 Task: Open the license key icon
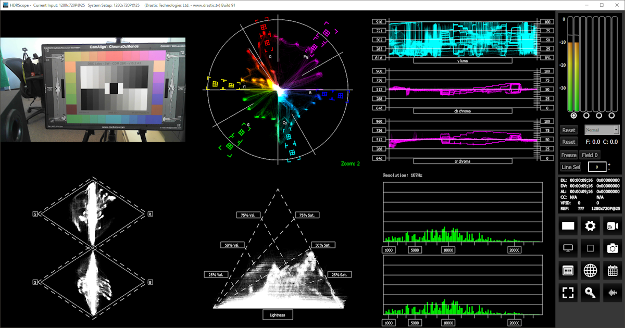(x=590, y=293)
